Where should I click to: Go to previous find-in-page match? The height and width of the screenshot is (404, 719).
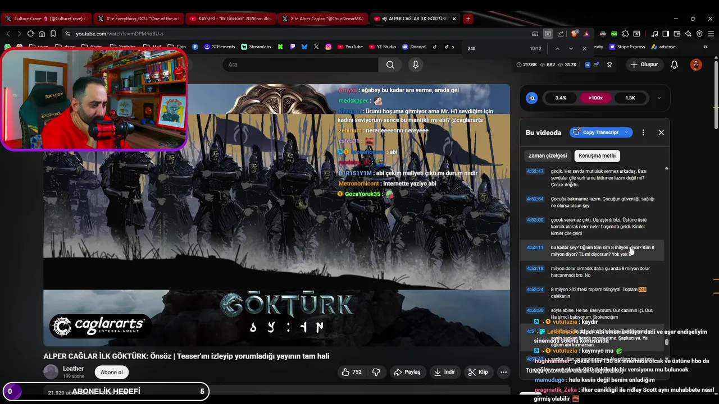[x=557, y=49]
